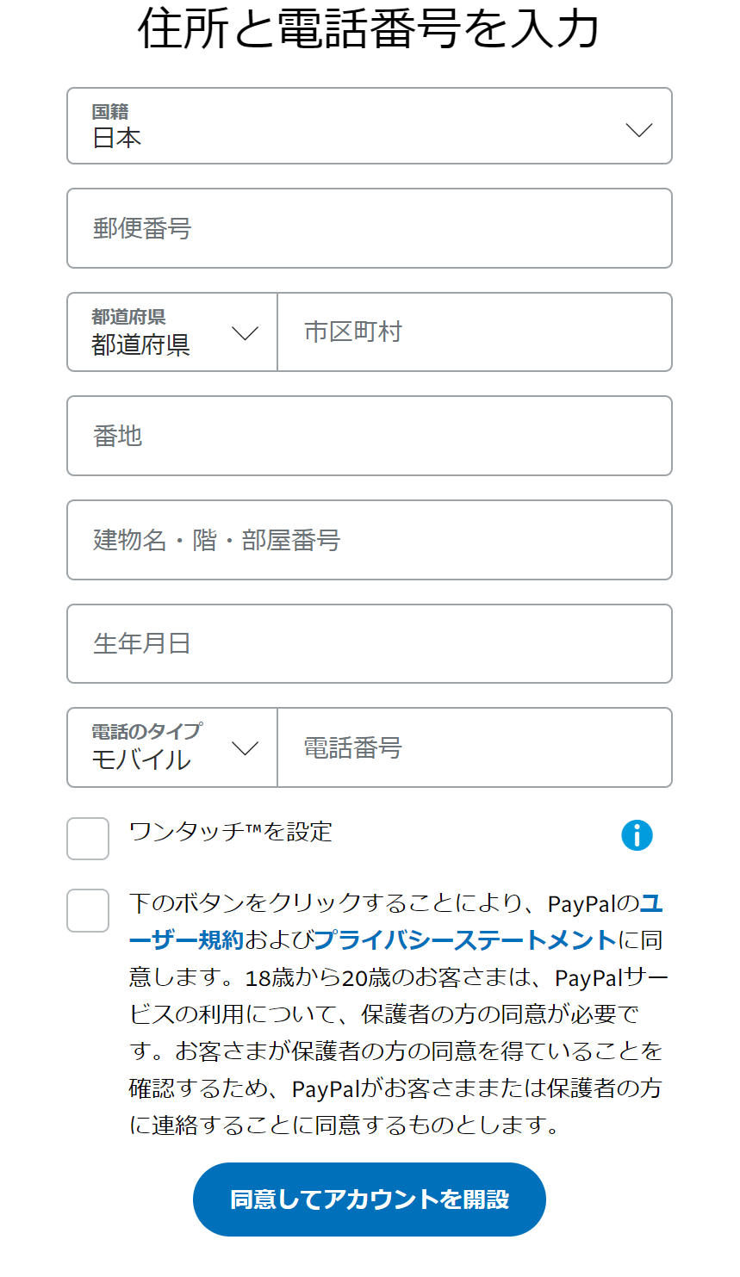Viewport: 740px width, 1277px height.
Task: Click the chevron arrow beside モバイル
Action: (246, 748)
